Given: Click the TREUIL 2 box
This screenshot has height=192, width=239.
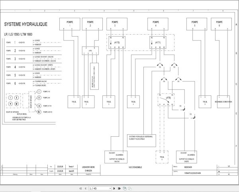Looking at the screenshot, I should 88,102.
